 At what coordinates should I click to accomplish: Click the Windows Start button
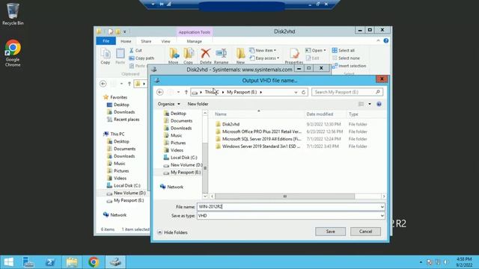tap(8, 262)
